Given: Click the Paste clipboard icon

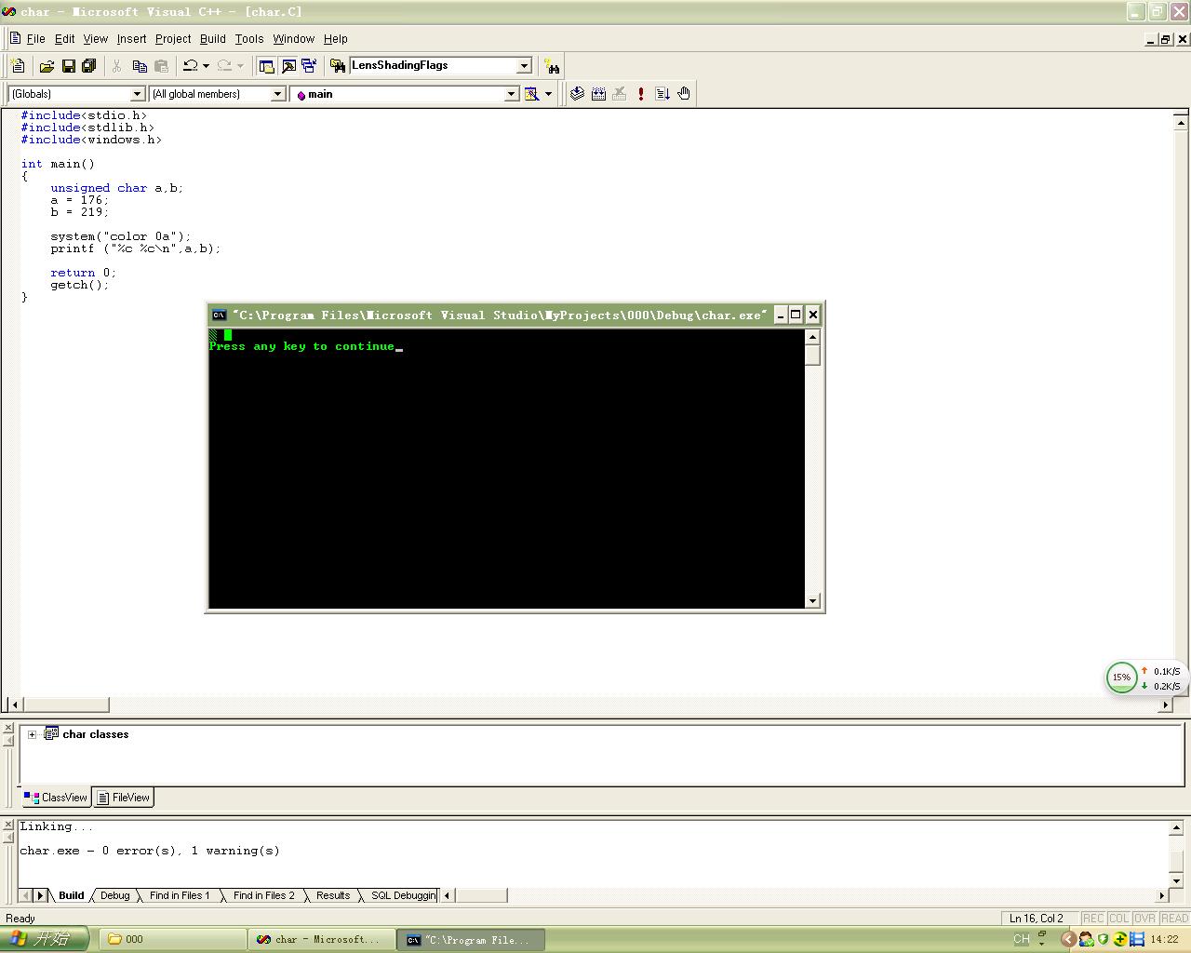Looking at the screenshot, I should click(x=161, y=66).
